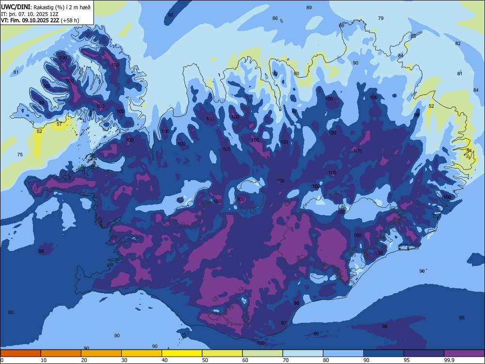The width and height of the screenshot is (485, 364).
Task: Click the legend tick label 50
Action: point(205,360)
